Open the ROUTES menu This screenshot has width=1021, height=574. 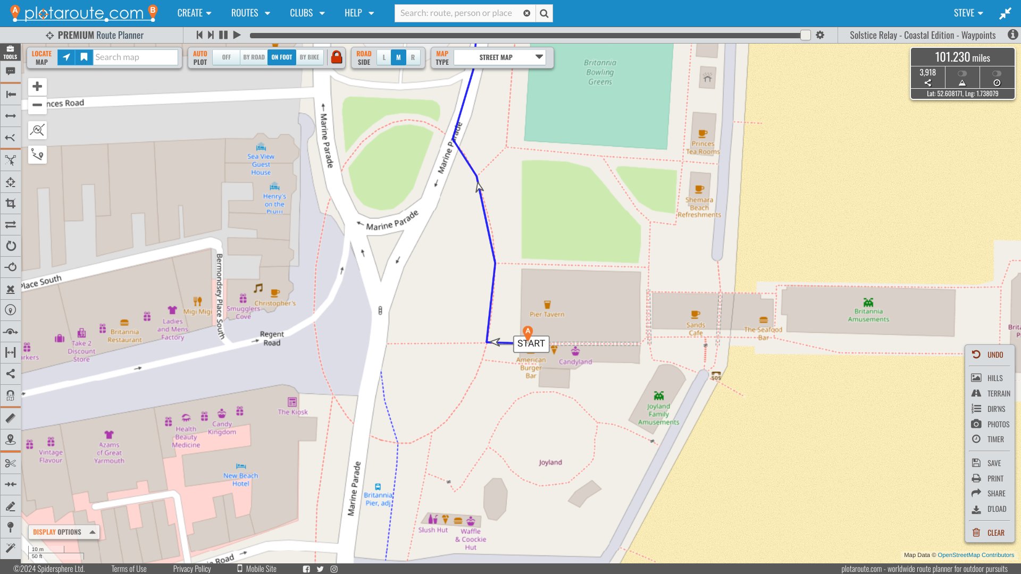tap(250, 13)
